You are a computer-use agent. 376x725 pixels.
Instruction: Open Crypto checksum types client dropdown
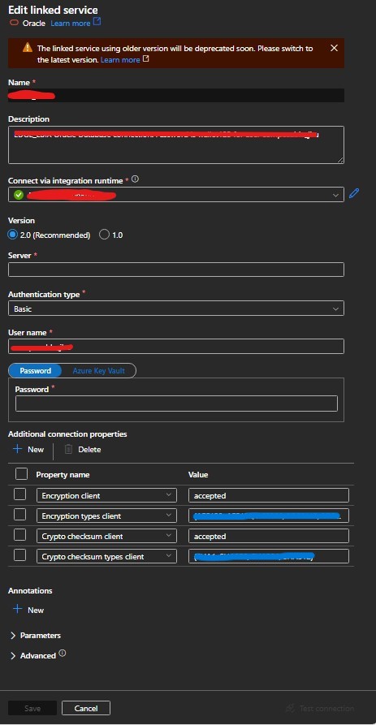click(x=106, y=557)
